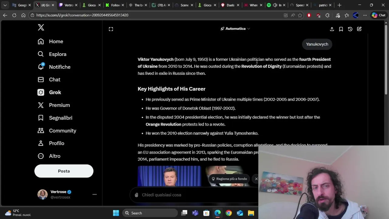The height and width of the screenshot is (219, 389).
Task: Open Grok conversation history
Action: (350, 29)
